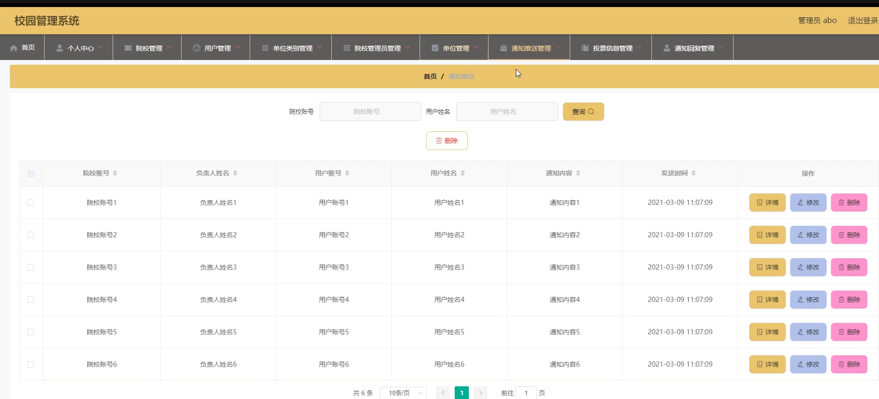Check the row for 院校账号4
Image resolution: width=879 pixels, height=399 pixels.
click(31, 300)
